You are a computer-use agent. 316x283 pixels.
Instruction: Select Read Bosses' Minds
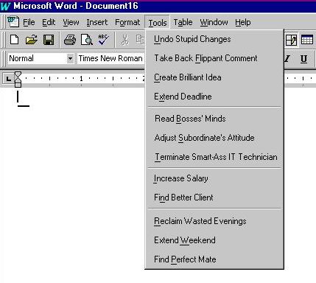point(214,119)
